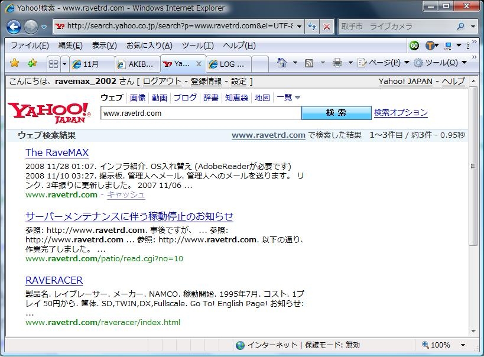Screen dimensions: 484x357
Task: Switch search type to 地図
Action: click(x=262, y=98)
